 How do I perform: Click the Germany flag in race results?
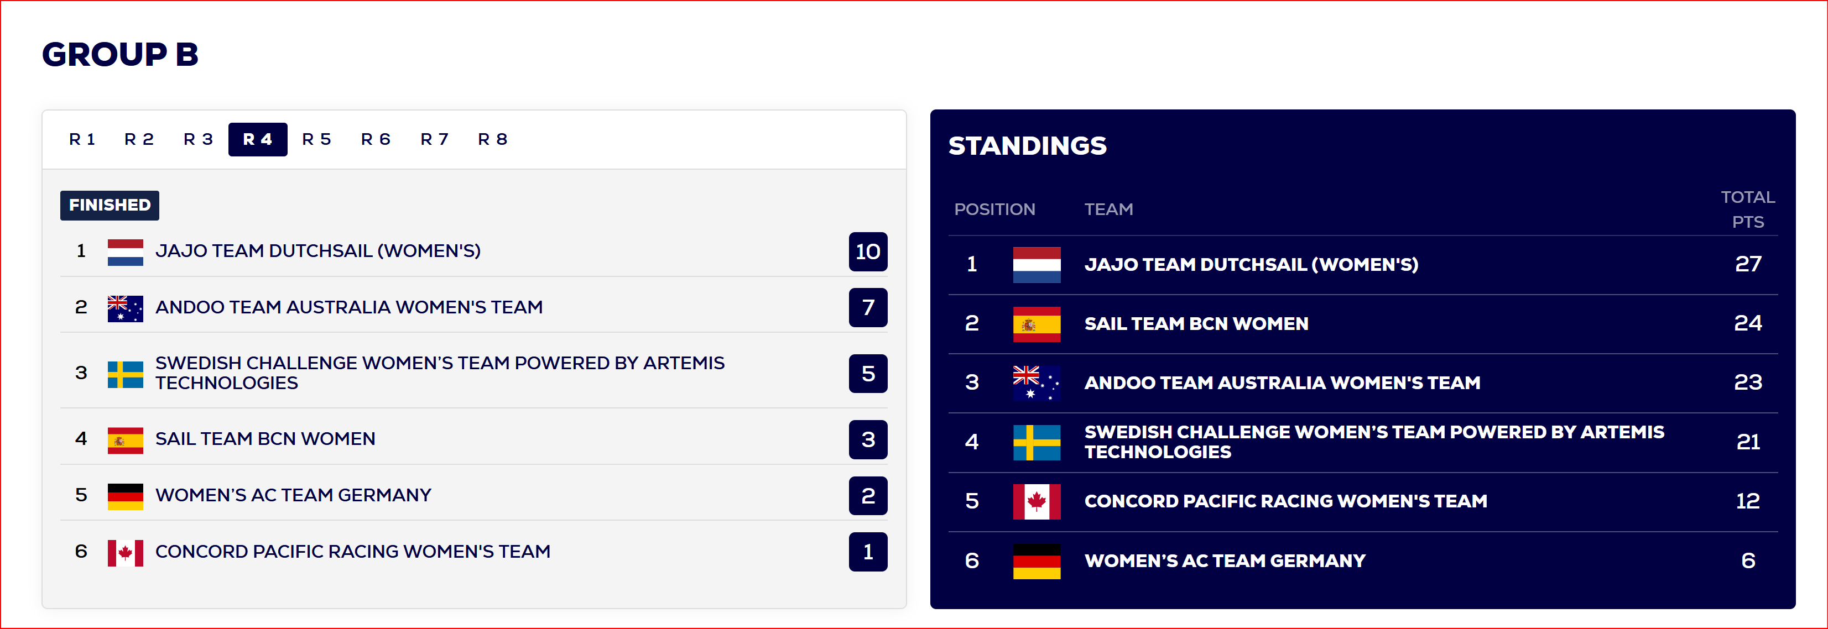[x=125, y=496]
